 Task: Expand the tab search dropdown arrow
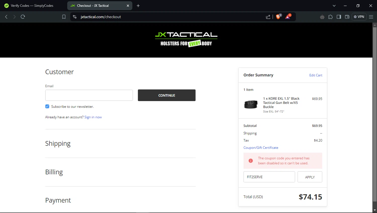click(x=334, y=6)
